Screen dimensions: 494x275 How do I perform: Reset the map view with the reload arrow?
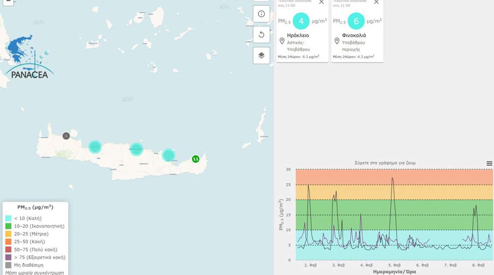[261, 35]
